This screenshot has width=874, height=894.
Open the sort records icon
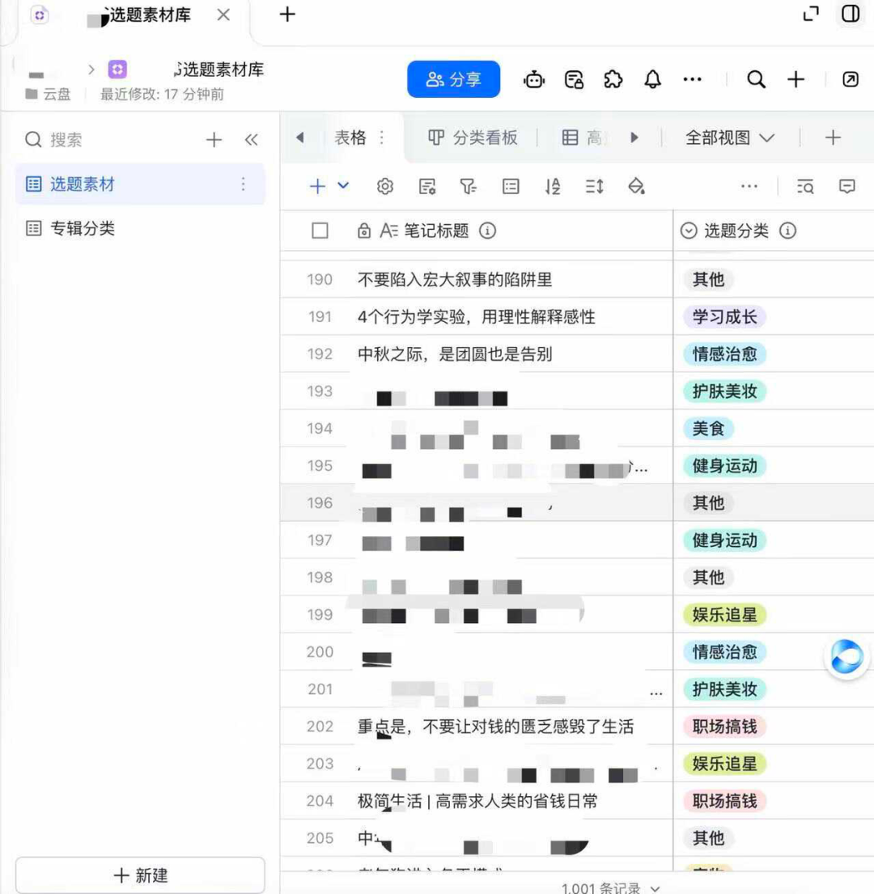(553, 186)
